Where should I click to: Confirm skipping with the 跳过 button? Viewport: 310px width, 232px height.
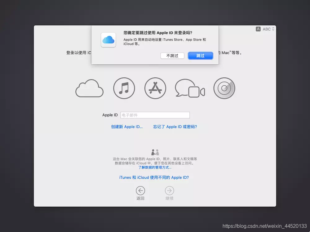[200, 56]
